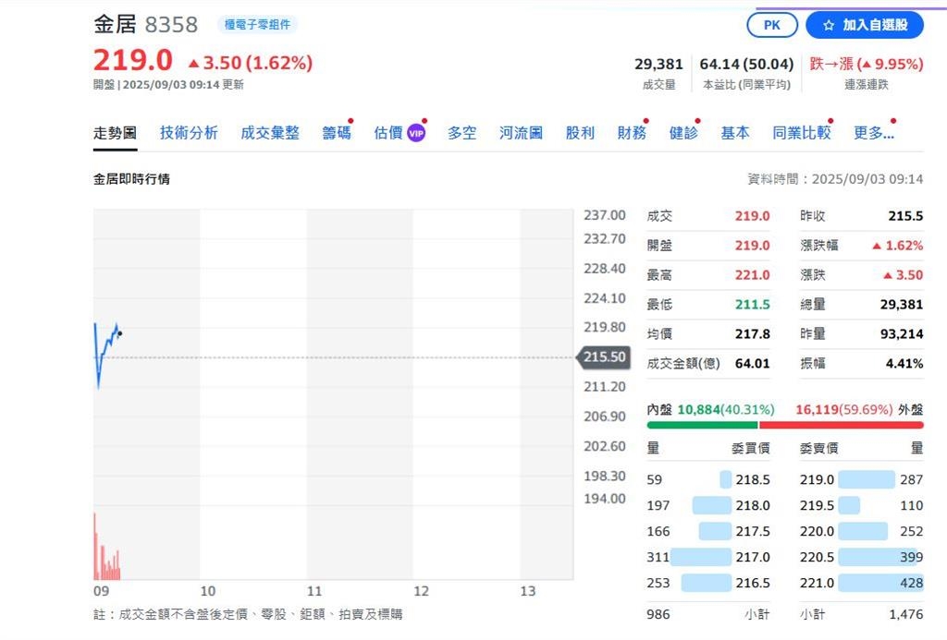Select the 籌碼 tab
Screen dimensions: 947x640
pyautogui.click(x=337, y=133)
